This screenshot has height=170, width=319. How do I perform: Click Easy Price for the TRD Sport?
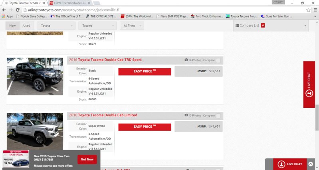point(145,71)
